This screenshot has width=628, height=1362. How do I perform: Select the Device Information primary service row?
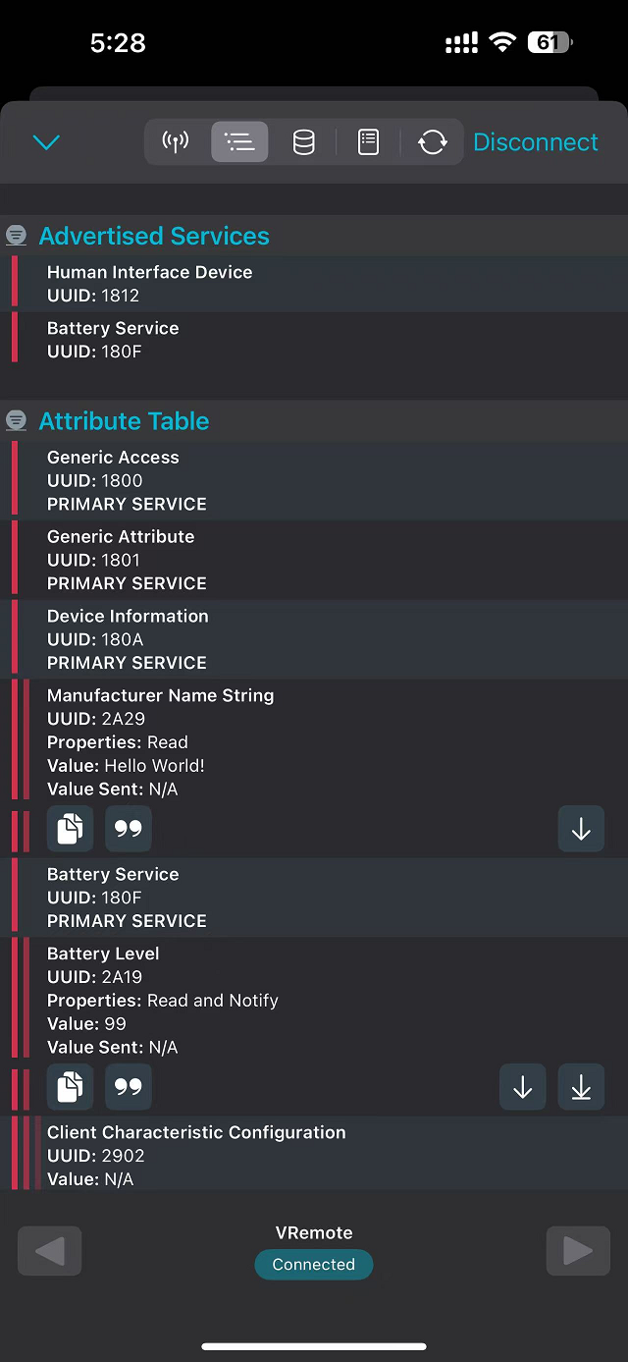tap(314, 639)
